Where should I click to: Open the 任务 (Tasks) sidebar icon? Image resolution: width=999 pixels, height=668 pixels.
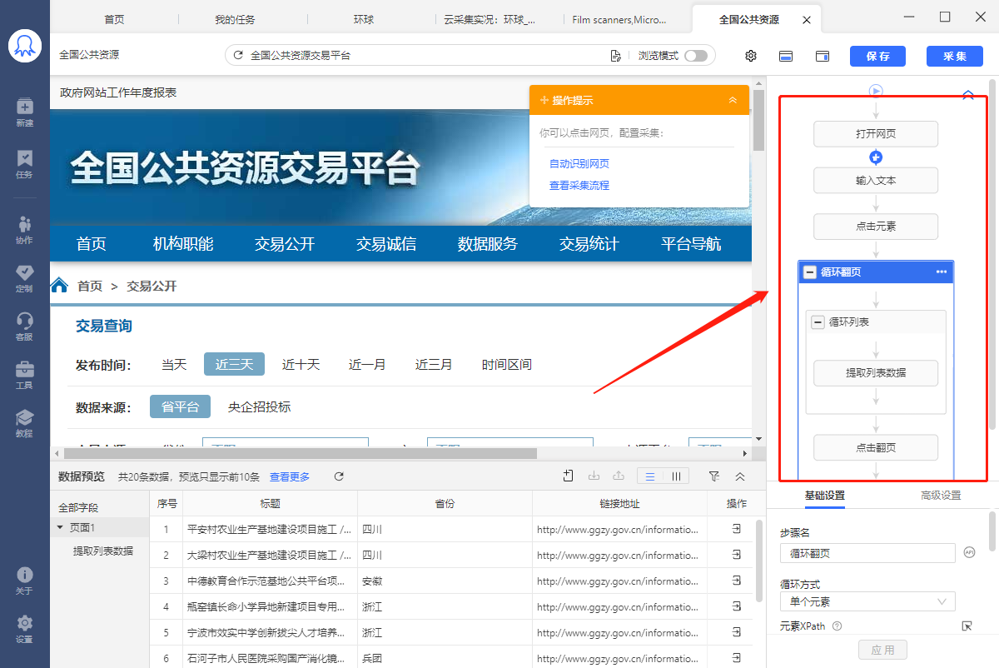24,164
